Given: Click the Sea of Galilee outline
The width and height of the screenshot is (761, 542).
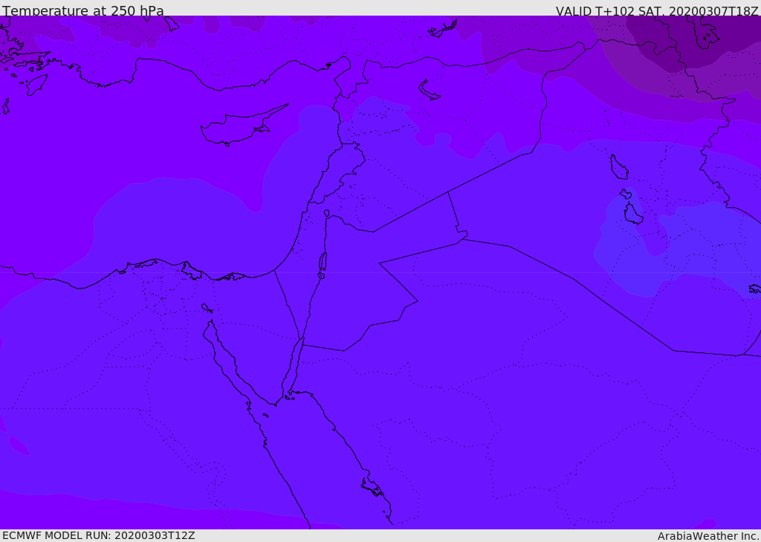Looking at the screenshot, I should (x=326, y=213).
